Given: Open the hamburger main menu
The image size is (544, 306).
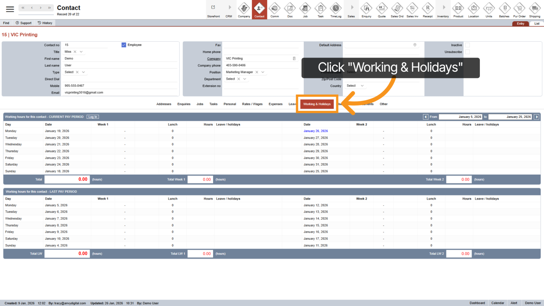Looking at the screenshot, I should click(10, 9).
